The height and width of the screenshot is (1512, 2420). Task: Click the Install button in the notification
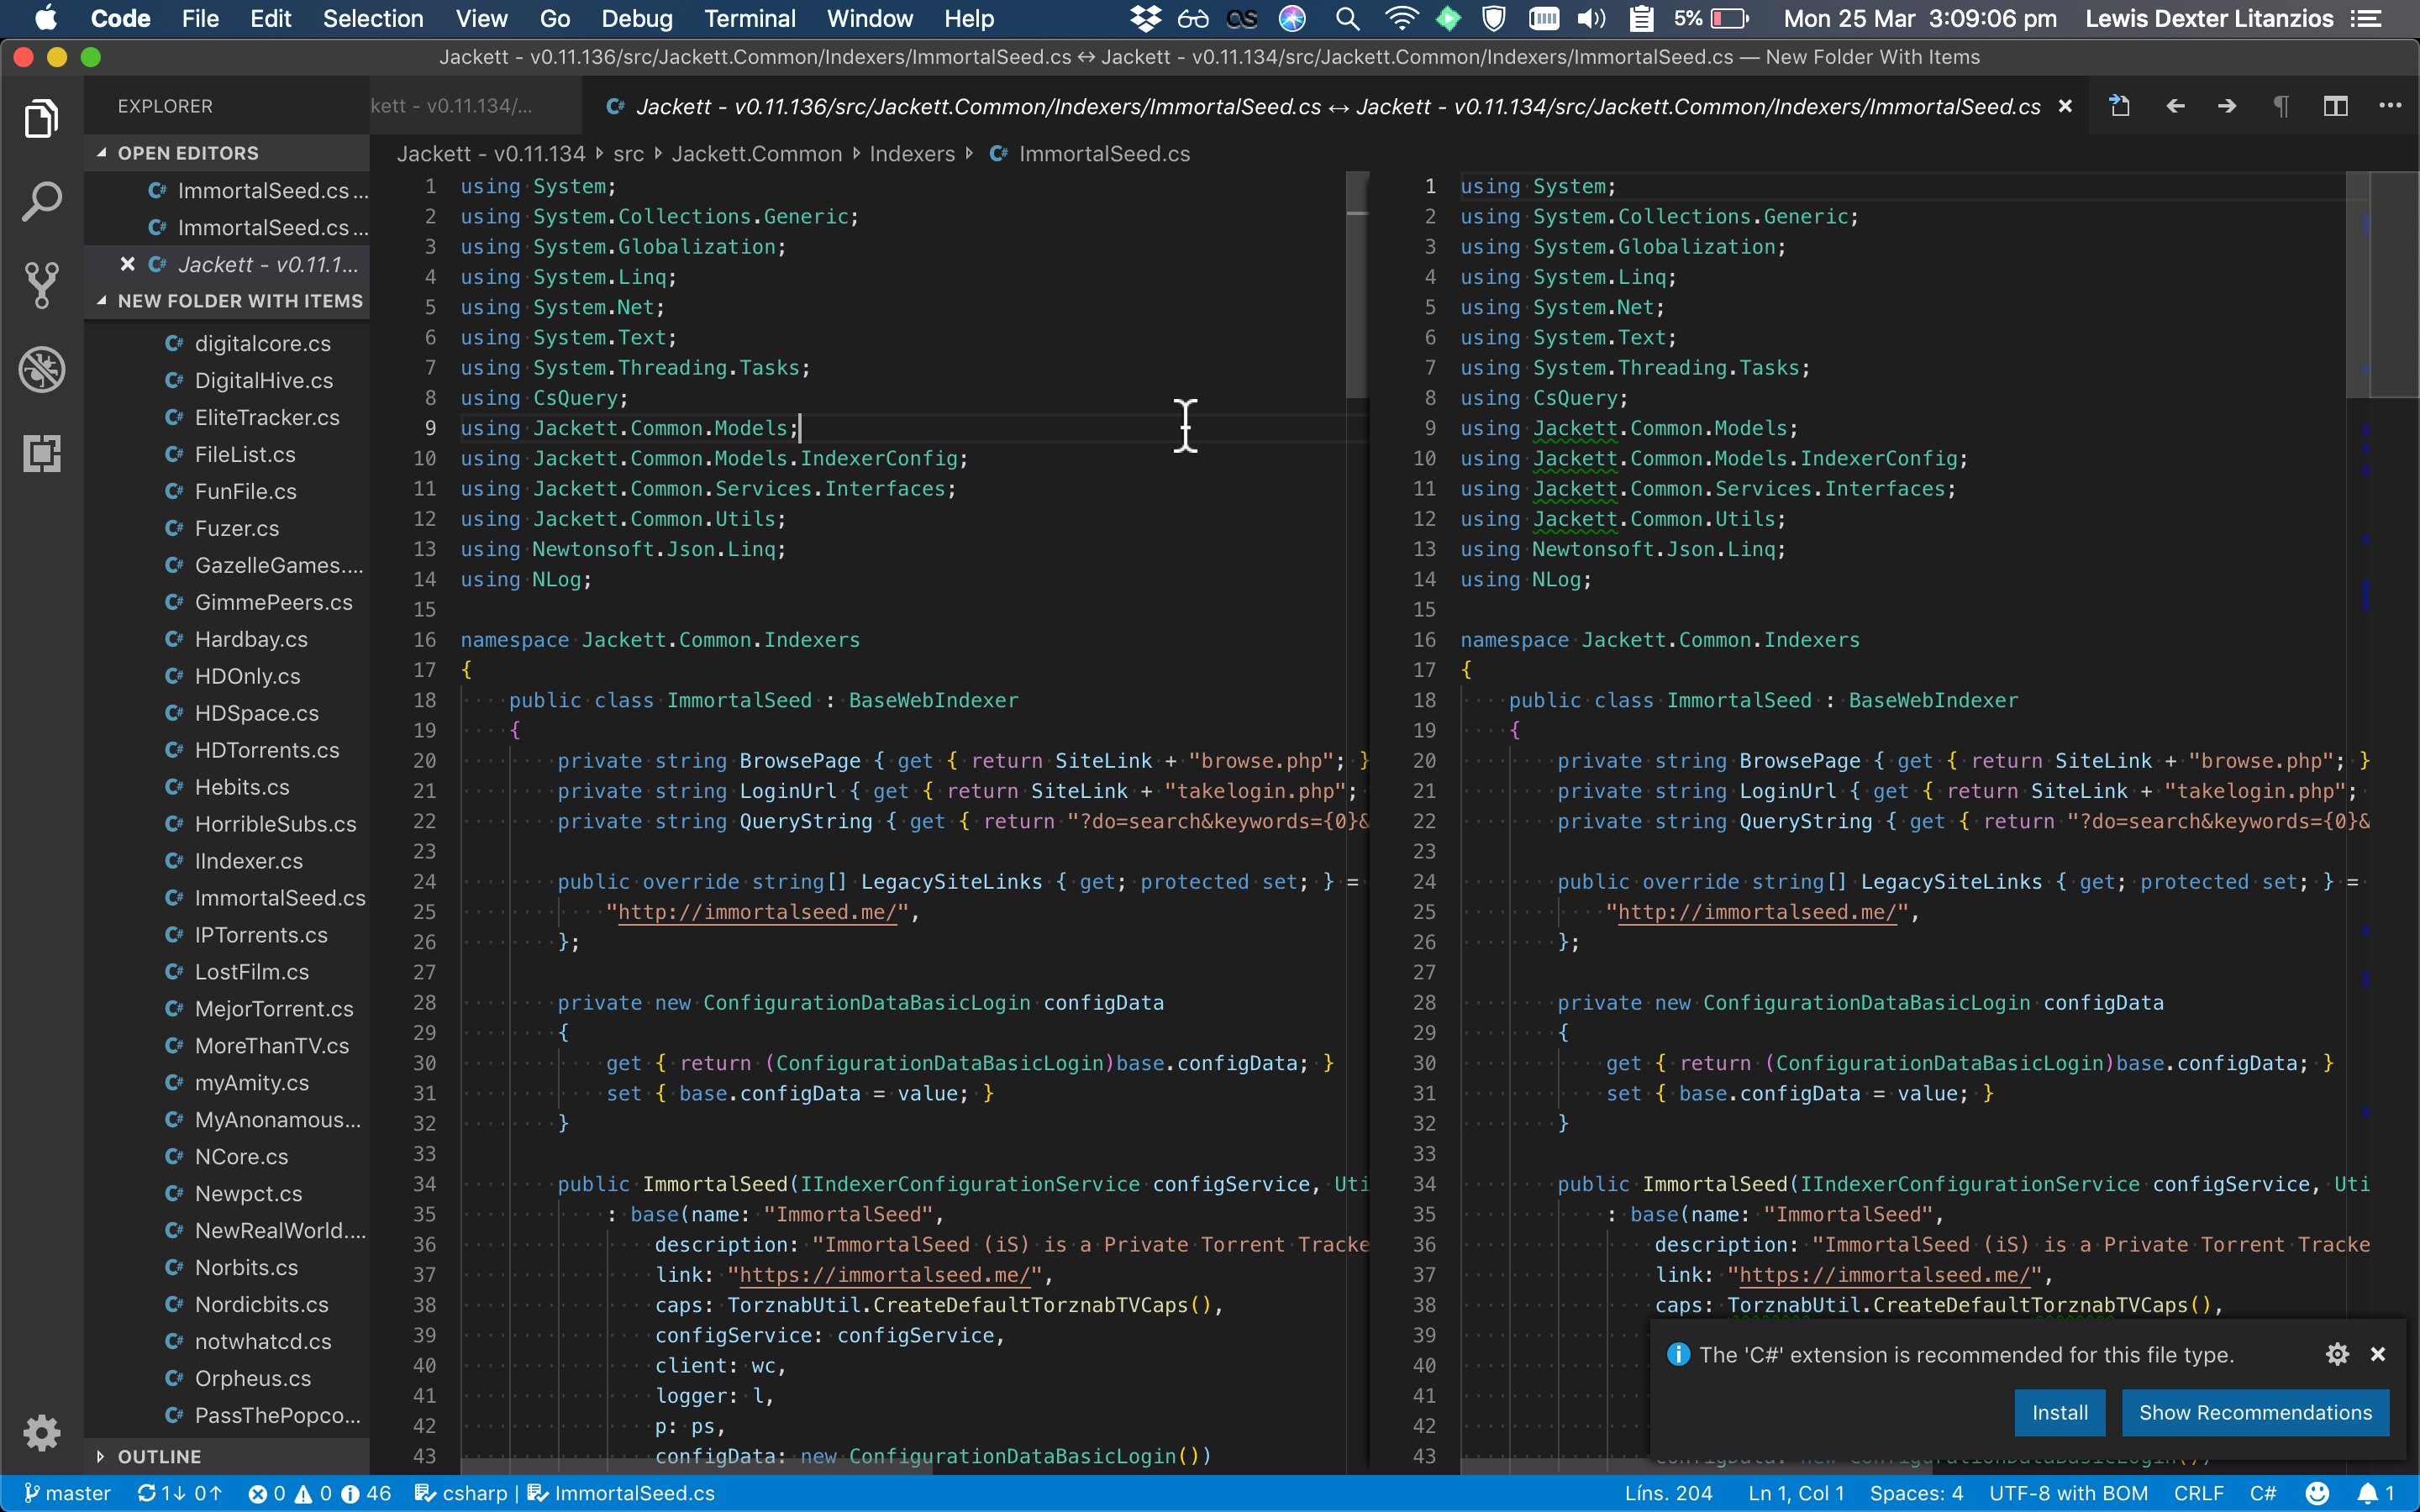pos(2060,1412)
